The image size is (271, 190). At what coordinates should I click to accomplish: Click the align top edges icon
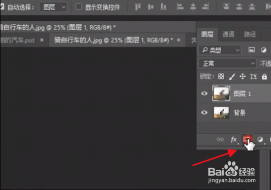pos(138,7)
